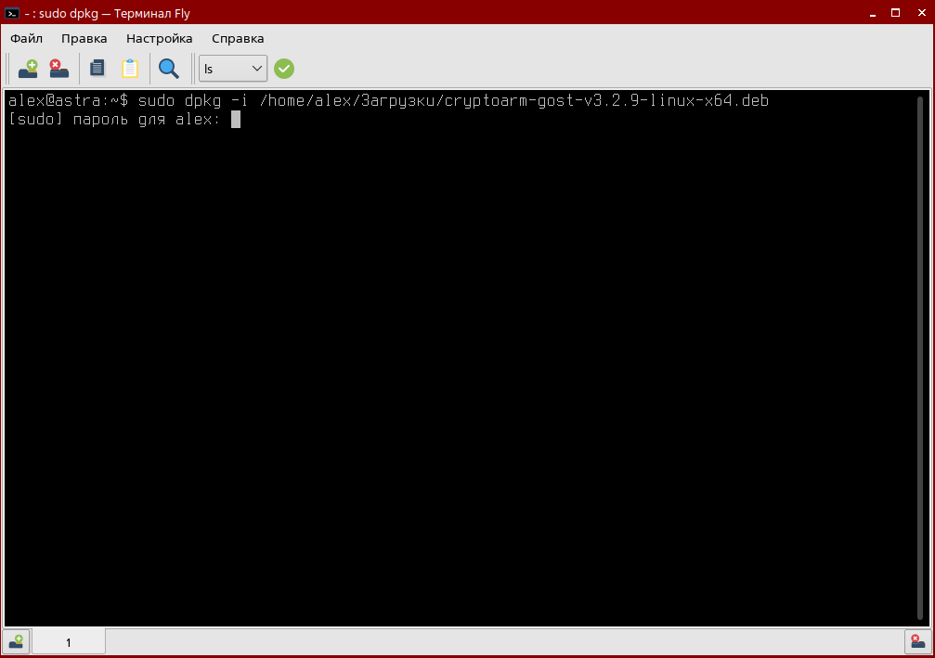
Task: Close tab using bottom-right icon
Action: pyautogui.click(x=915, y=640)
